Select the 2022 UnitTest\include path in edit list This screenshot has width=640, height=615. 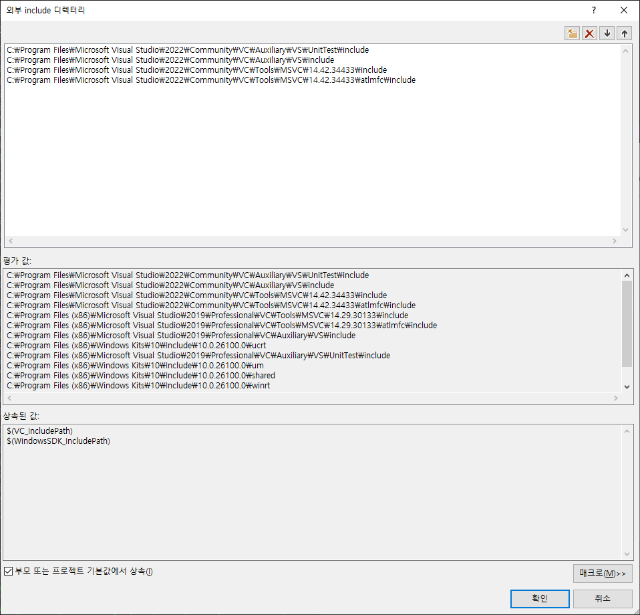(188, 50)
